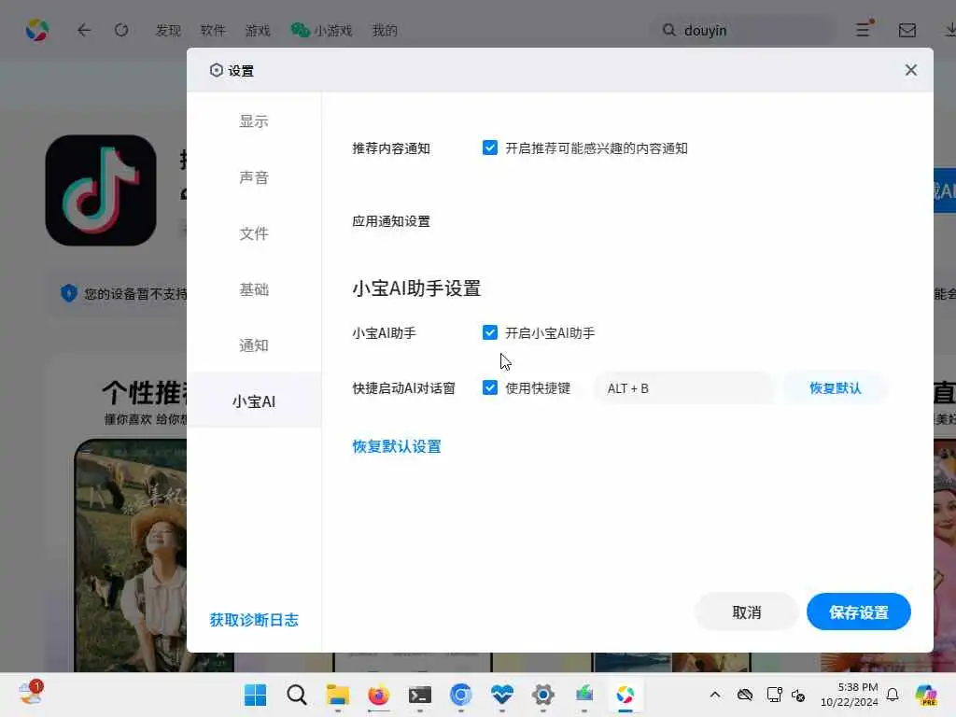The height and width of the screenshot is (717, 956).
Task: Toggle 开启推荐可能感兴趣的内容通知 checkbox
Action: click(x=489, y=148)
